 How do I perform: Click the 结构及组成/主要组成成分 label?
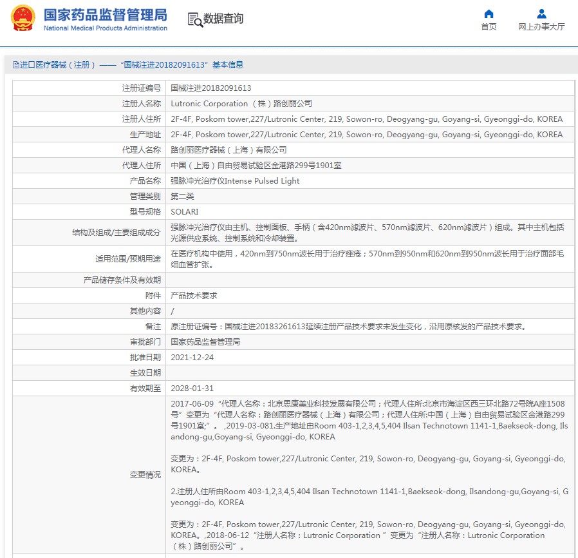point(117,233)
